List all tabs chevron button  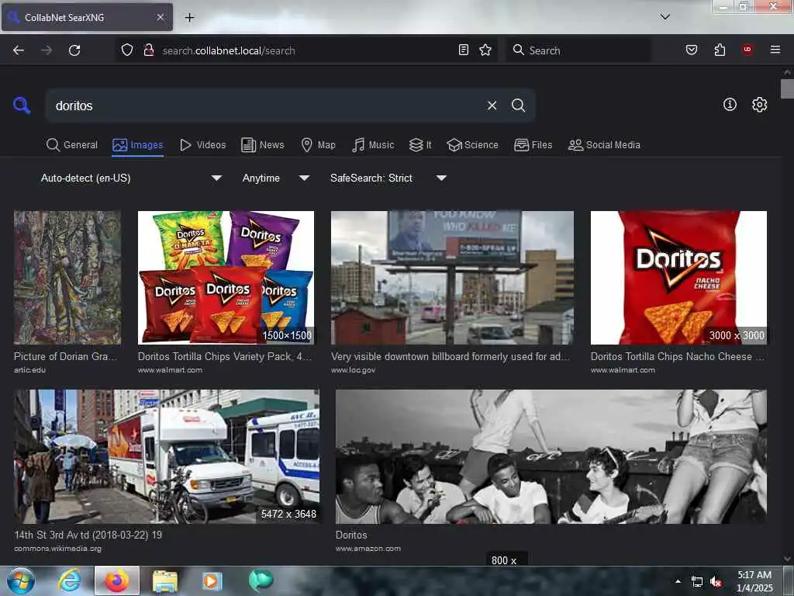pos(665,17)
